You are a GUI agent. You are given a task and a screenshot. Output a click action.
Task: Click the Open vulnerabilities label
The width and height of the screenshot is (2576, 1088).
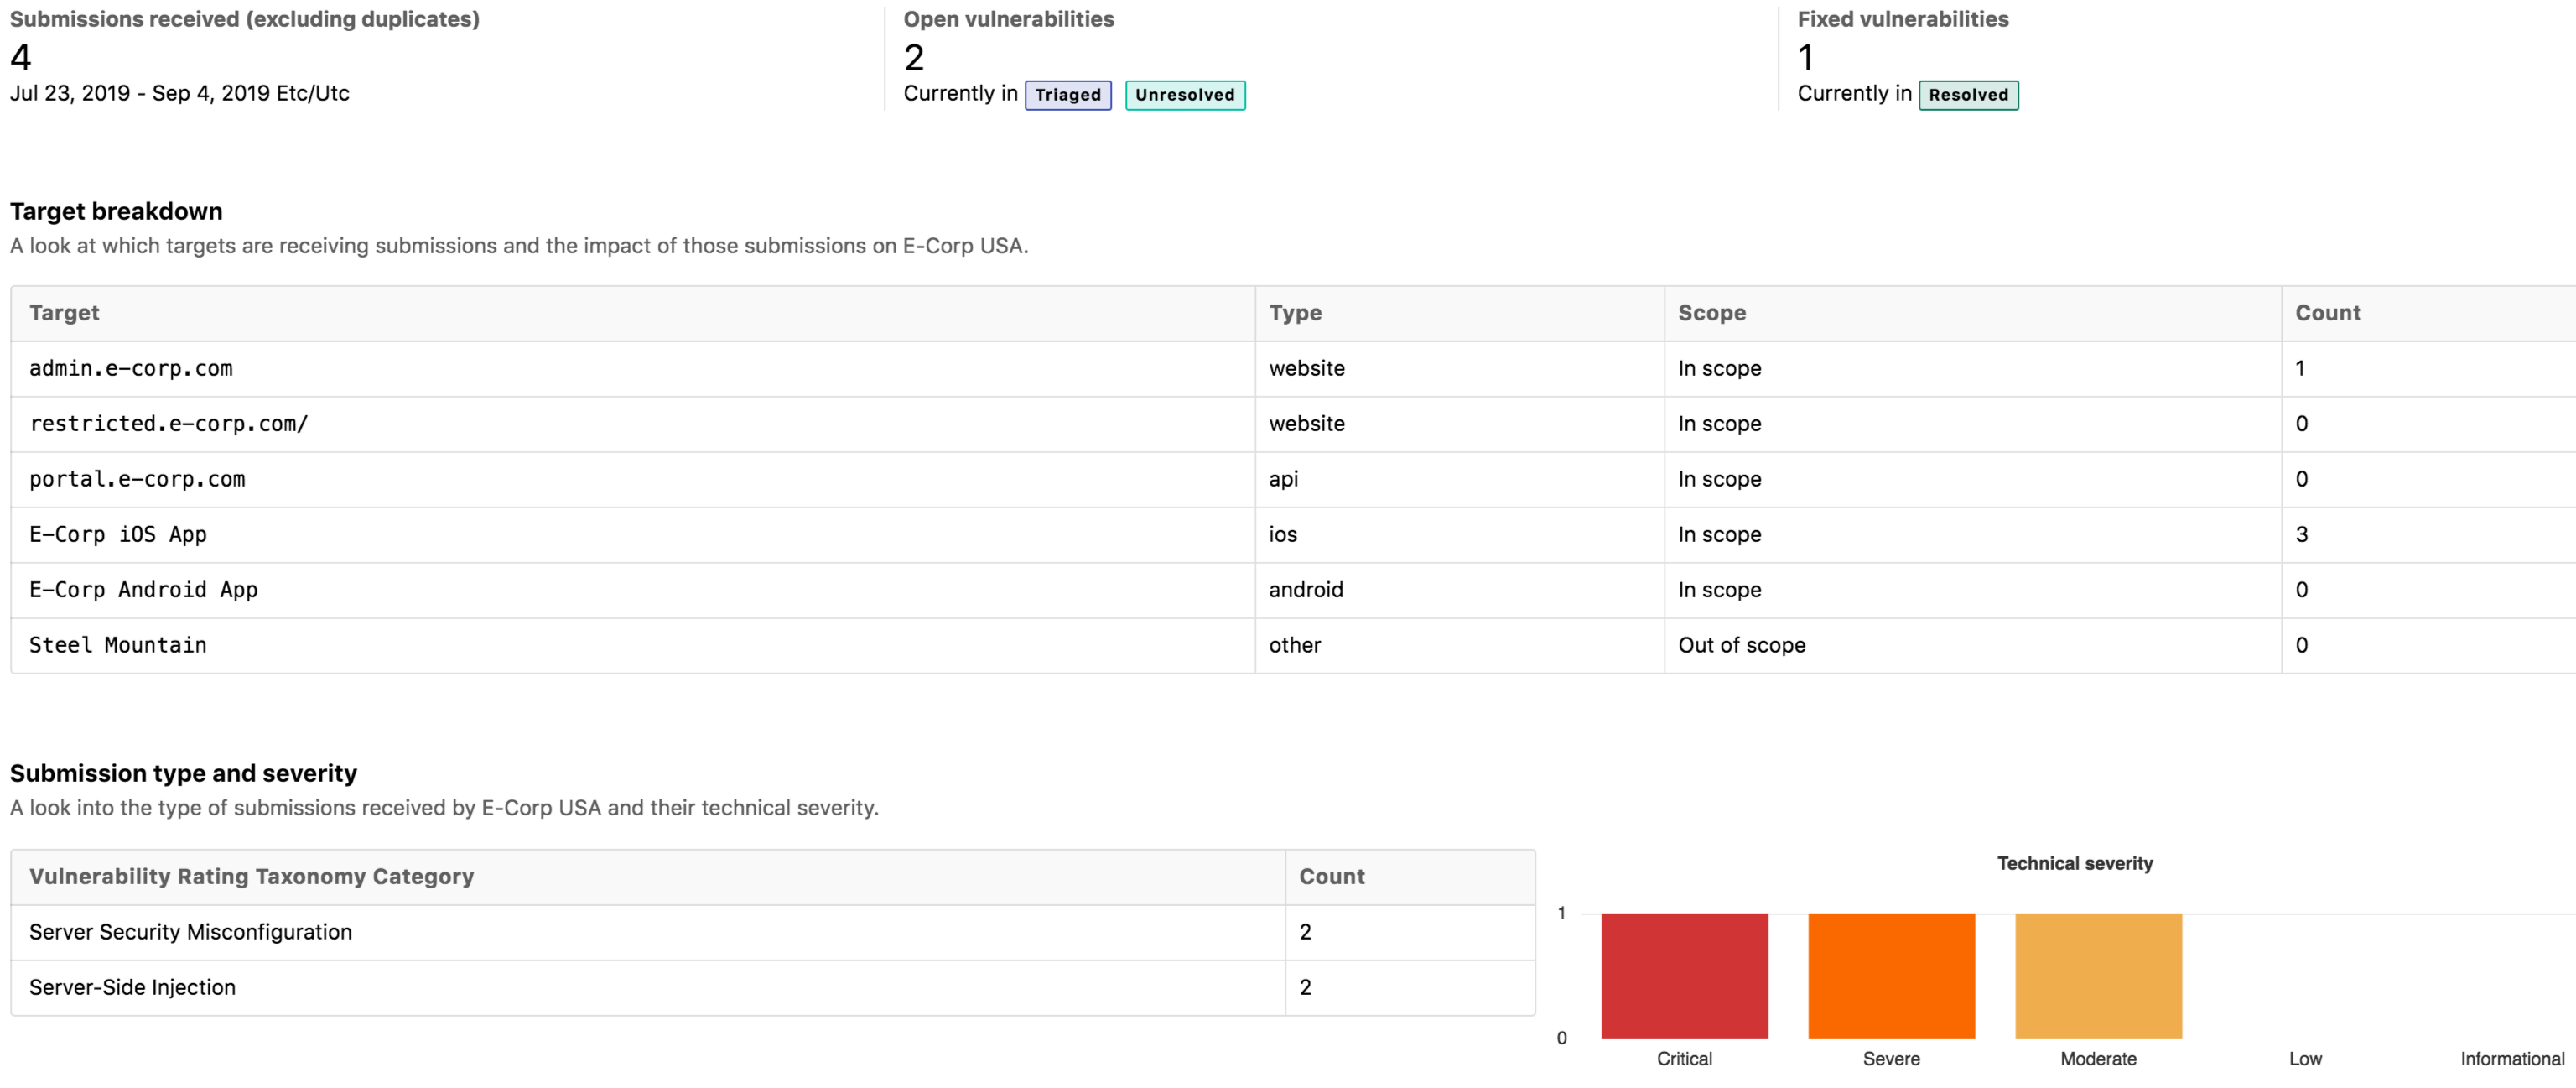1008,20
